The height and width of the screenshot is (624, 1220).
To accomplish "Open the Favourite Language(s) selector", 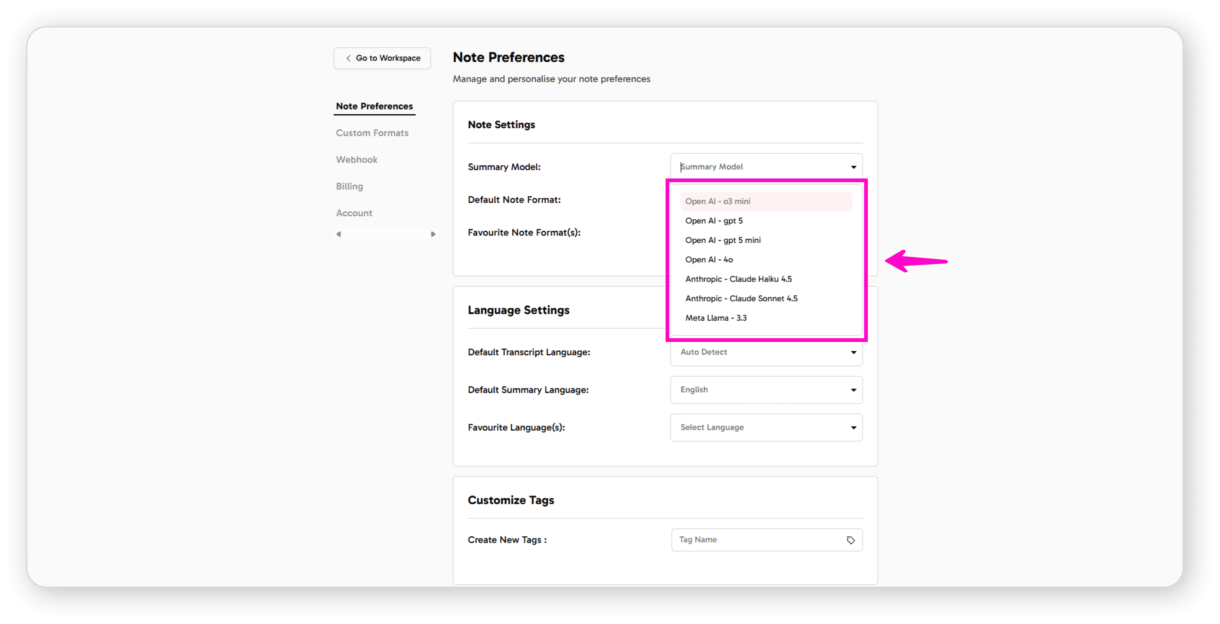I will 766,427.
